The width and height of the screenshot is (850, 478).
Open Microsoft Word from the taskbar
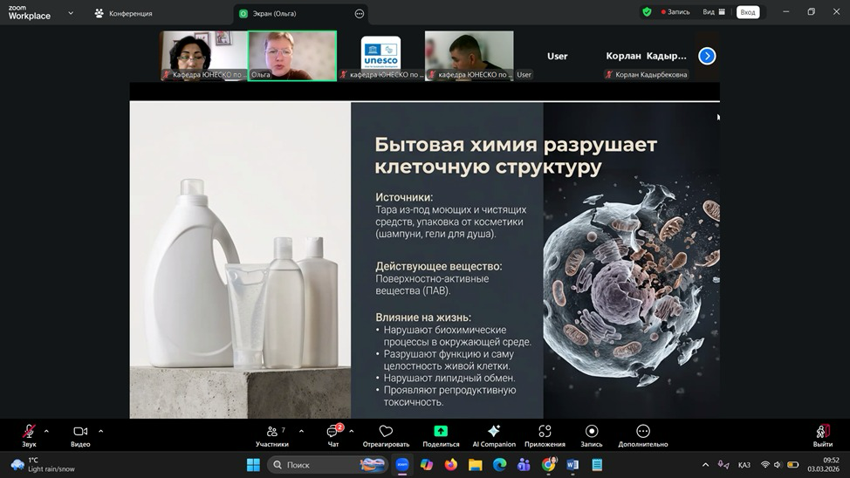click(572, 465)
